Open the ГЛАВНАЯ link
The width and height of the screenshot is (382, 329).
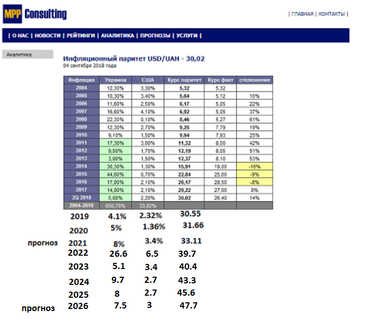point(302,14)
